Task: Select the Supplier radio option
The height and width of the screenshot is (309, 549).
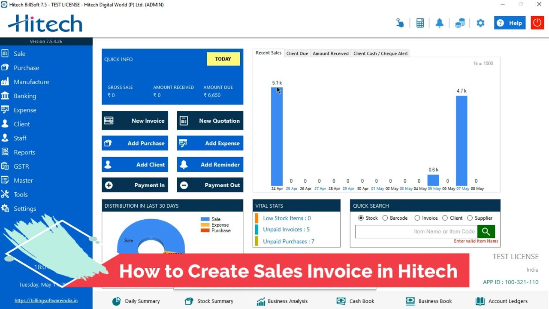Action: 470,218
